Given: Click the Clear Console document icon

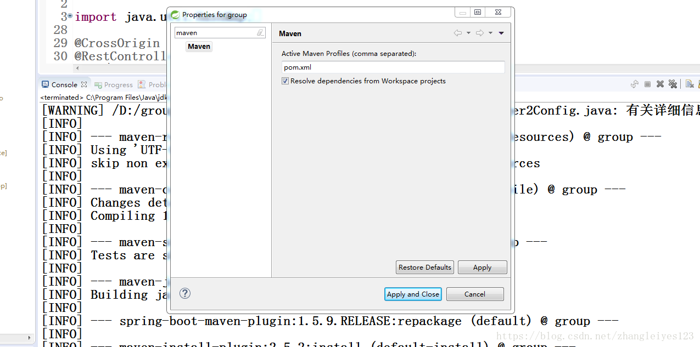Looking at the screenshot, I should pyautogui.click(x=689, y=84).
